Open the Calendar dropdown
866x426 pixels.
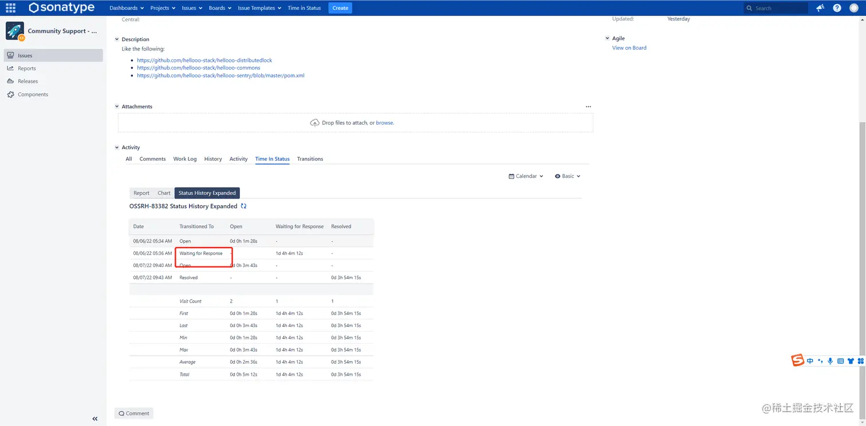[x=526, y=177]
